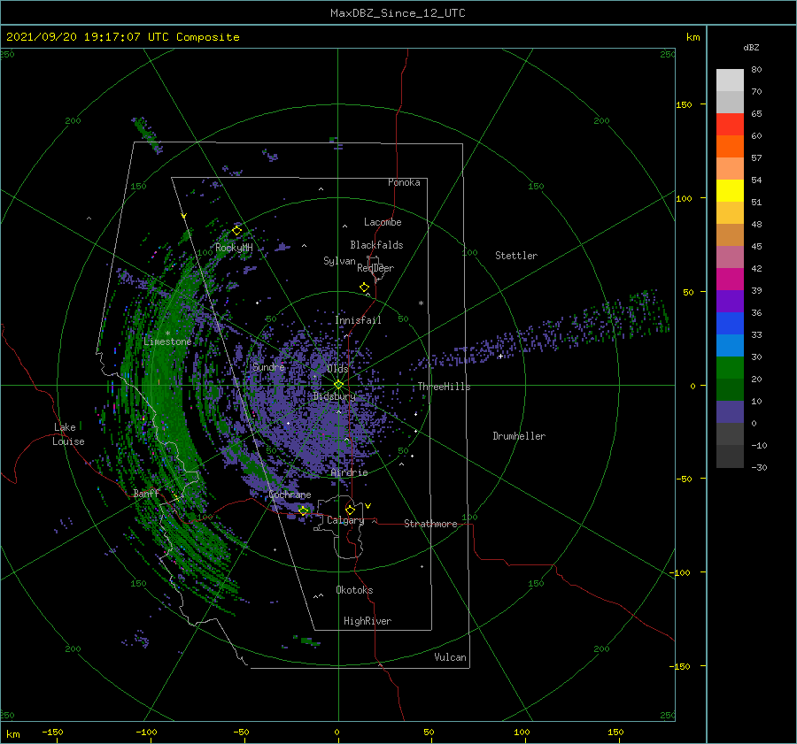Pick the dark green 10-20 dBZ swatch
The height and width of the screenshot is (744, 797).
730,390
